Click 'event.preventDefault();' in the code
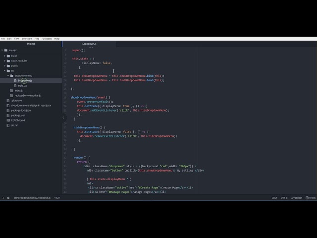317x238 pixels. coord(95,102)
